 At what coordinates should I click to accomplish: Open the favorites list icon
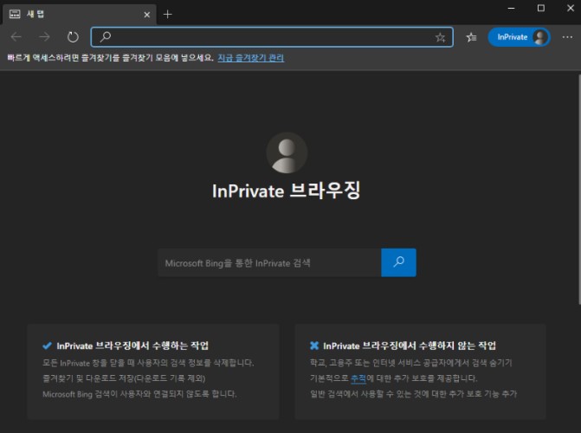point(471,37)
